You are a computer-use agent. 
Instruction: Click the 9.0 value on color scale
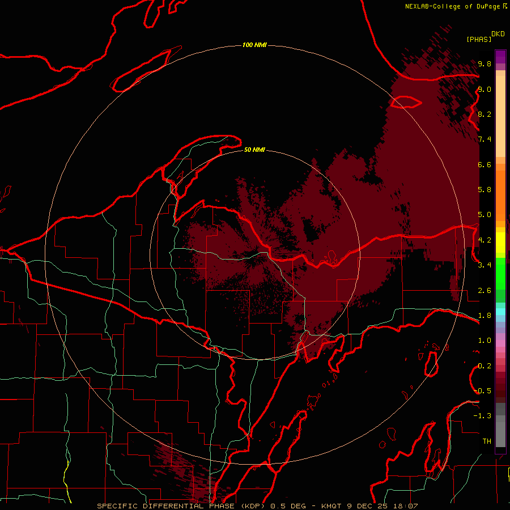pyautogui.click(x=484, y=90)
